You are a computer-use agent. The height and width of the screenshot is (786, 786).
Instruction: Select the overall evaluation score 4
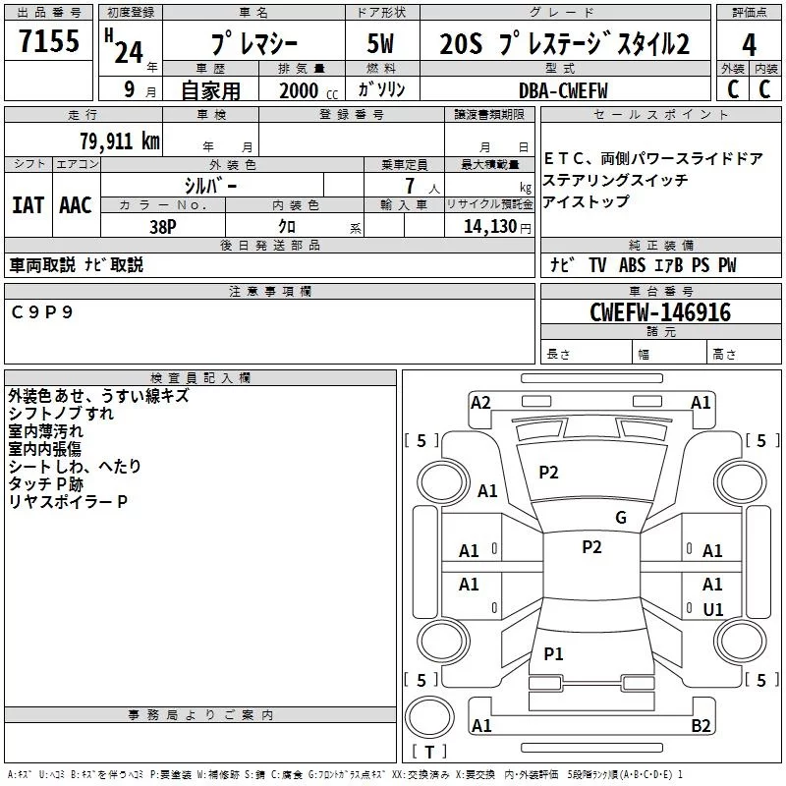coord(749,45)
